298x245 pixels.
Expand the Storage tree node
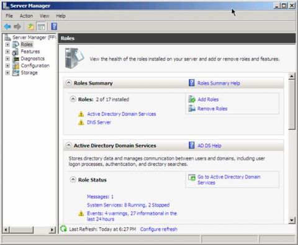[x=7, y=73]
